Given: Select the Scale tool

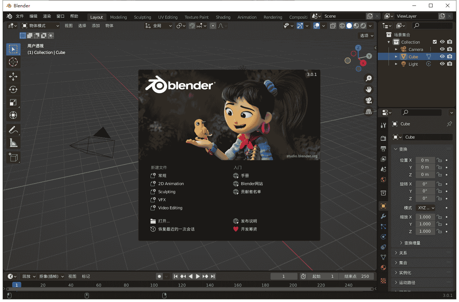Looking at the screenshot, I should click(x=13, y=102).
